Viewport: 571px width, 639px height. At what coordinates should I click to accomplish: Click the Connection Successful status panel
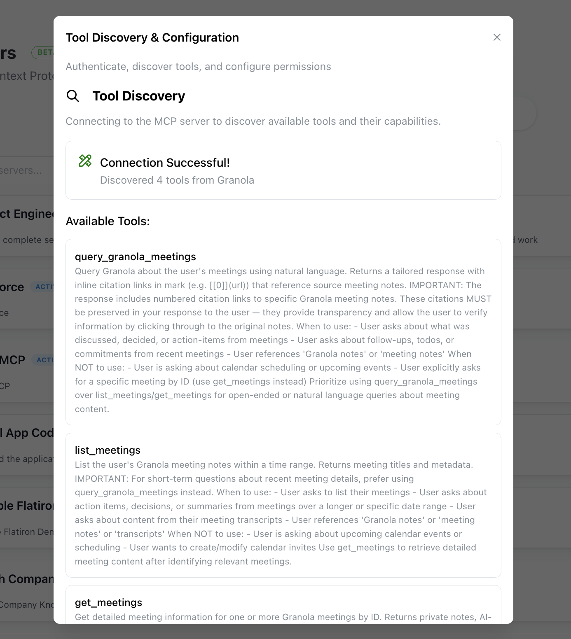(x=283, y=170)
